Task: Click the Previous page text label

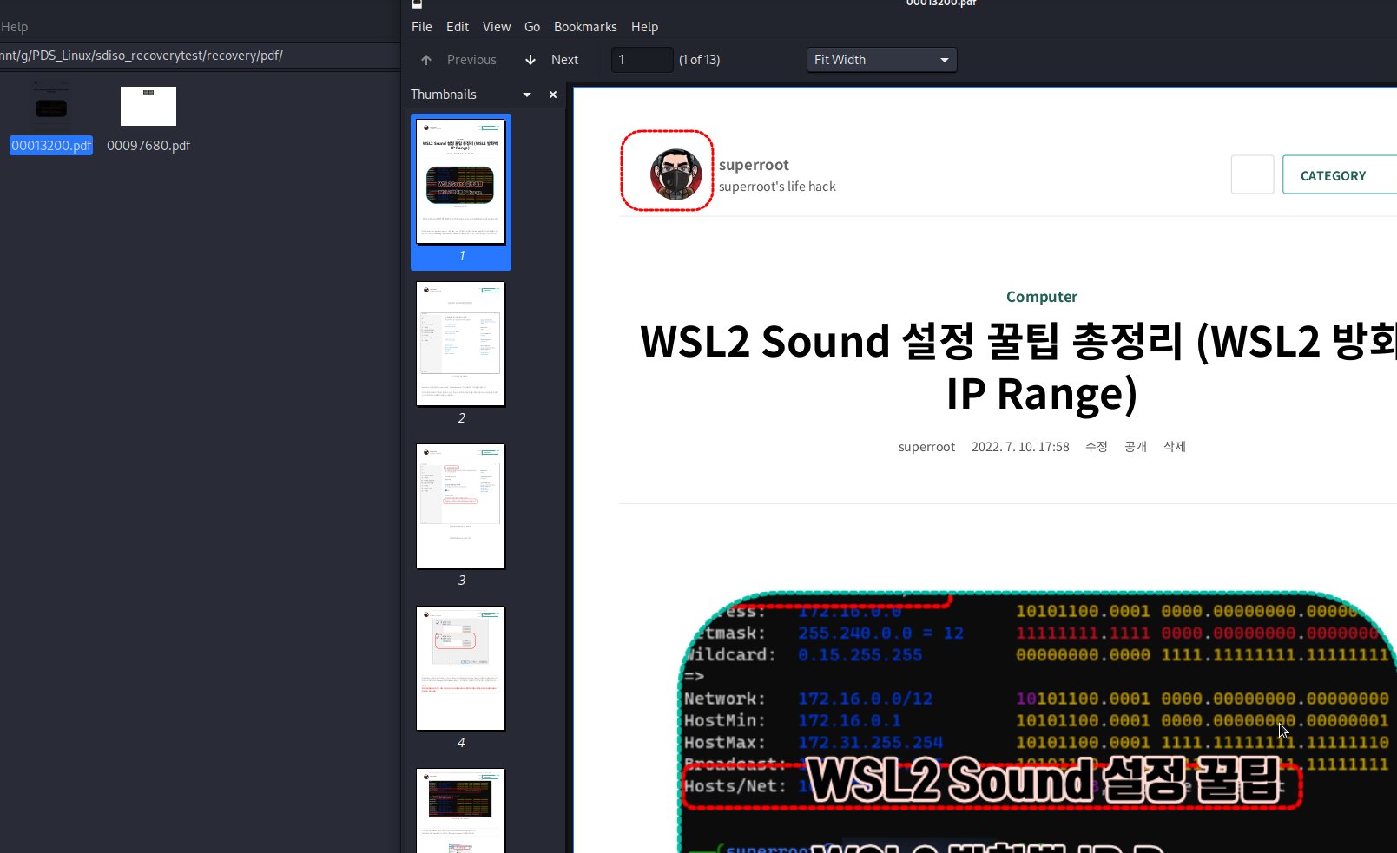Action: pyautogui.click(x=471, y=60)
